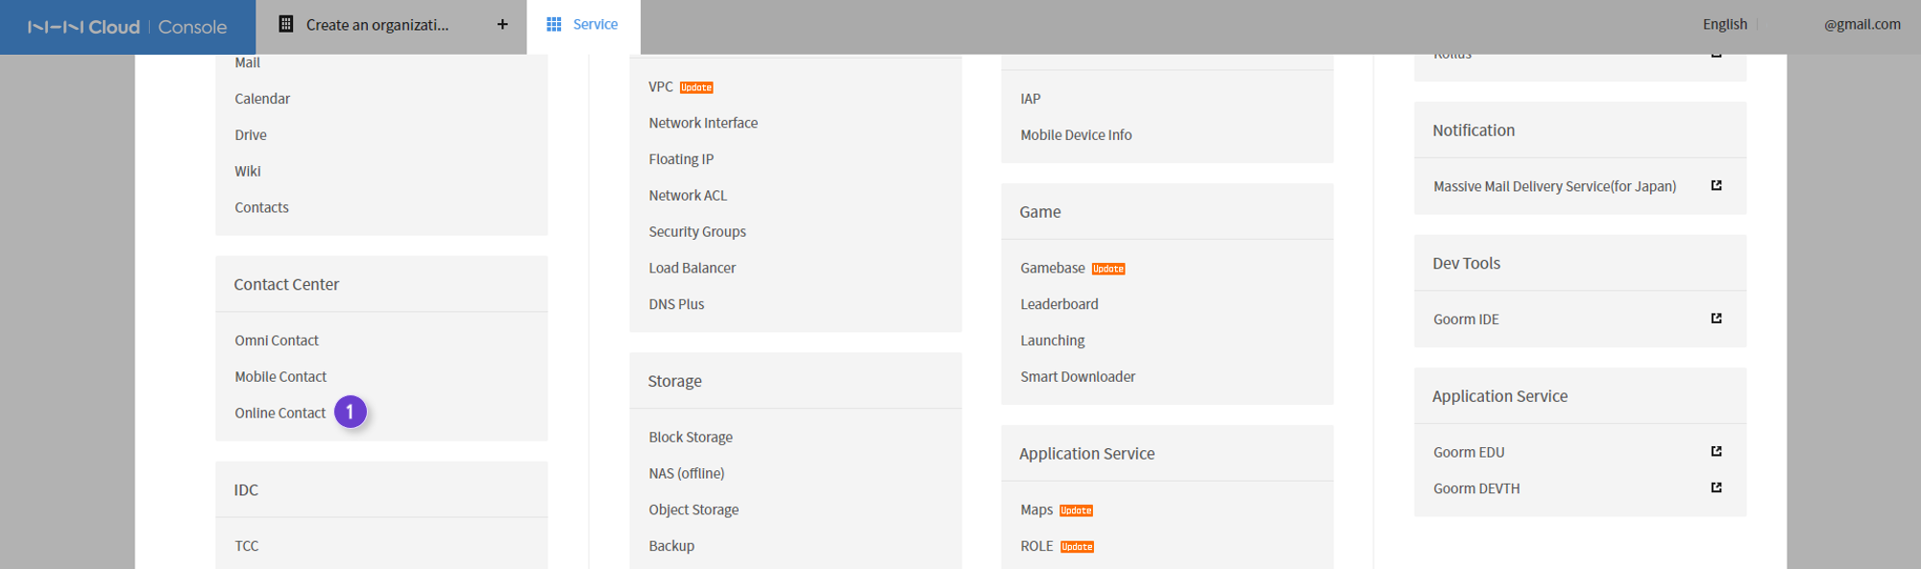This screenshot has width=1921, height=569.
Task: Open the Mail service
Action: [248, 62]
